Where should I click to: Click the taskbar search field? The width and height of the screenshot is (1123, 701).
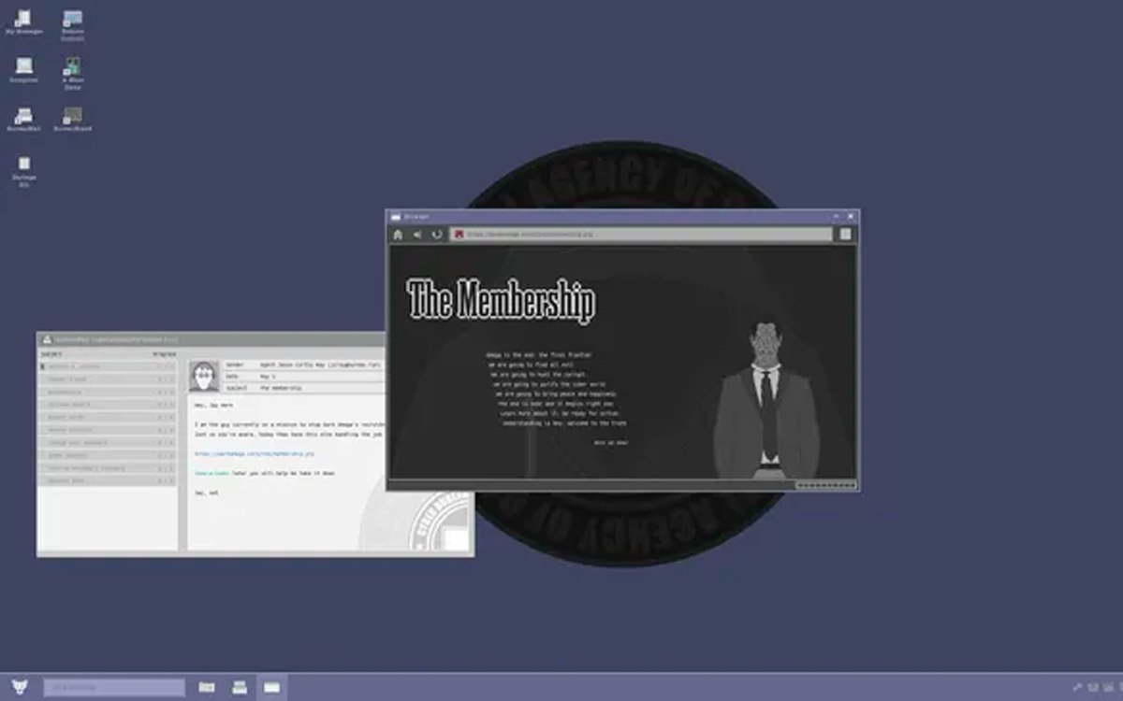point(114,687)
